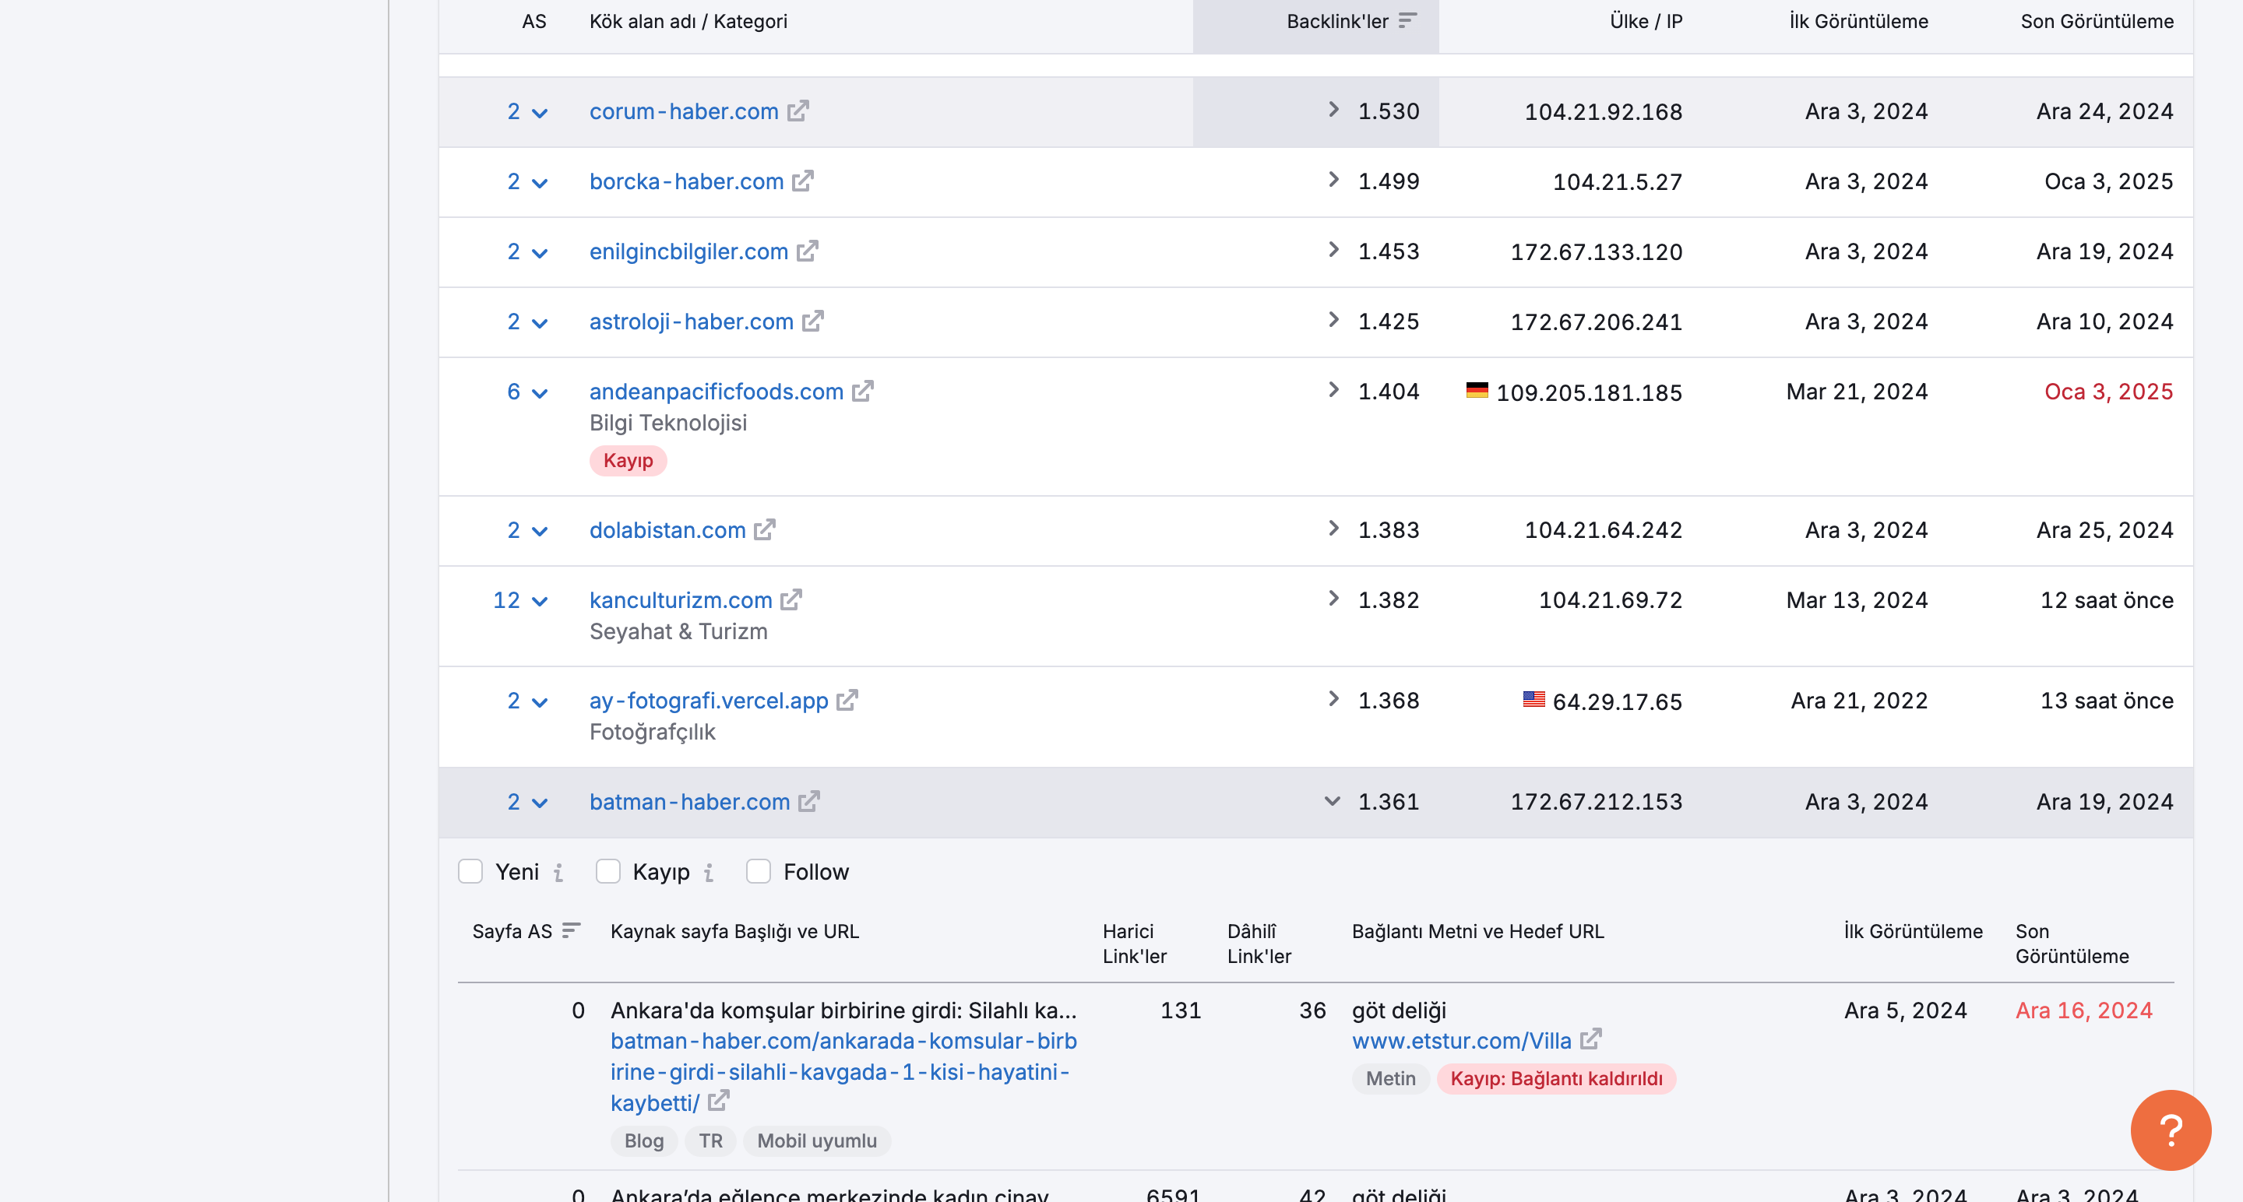Click top Son Görüntüleme column header
This screenshot has height=1202, width=2243.
[2097, 21]
